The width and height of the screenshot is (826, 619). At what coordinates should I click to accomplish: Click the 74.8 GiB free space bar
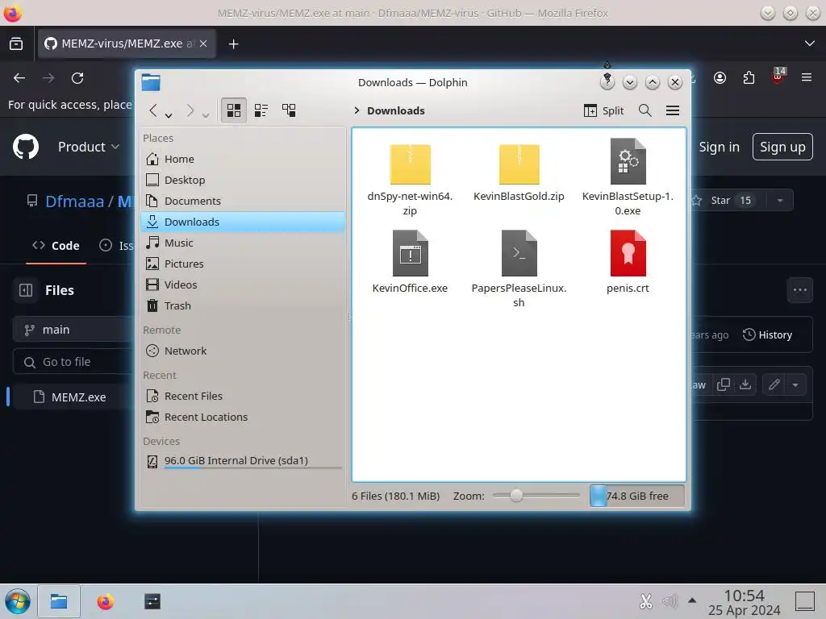coord(637,496)
